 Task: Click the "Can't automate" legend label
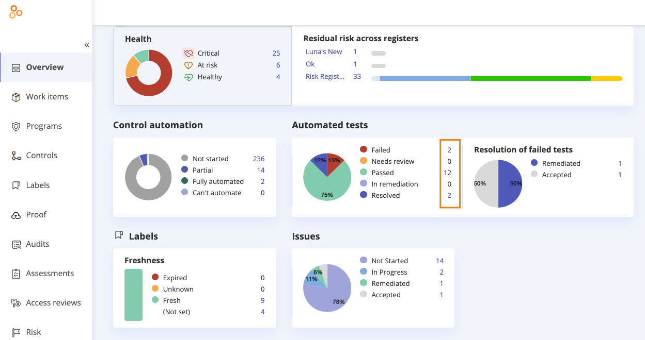tap(217, 193)
